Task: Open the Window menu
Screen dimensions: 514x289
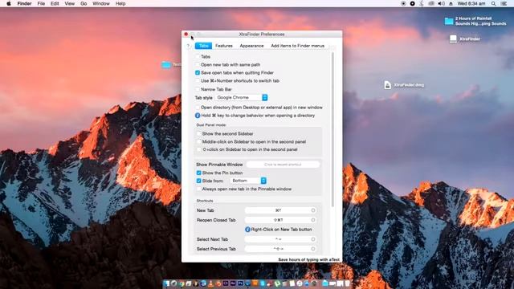Action: [x=101, y=3]
